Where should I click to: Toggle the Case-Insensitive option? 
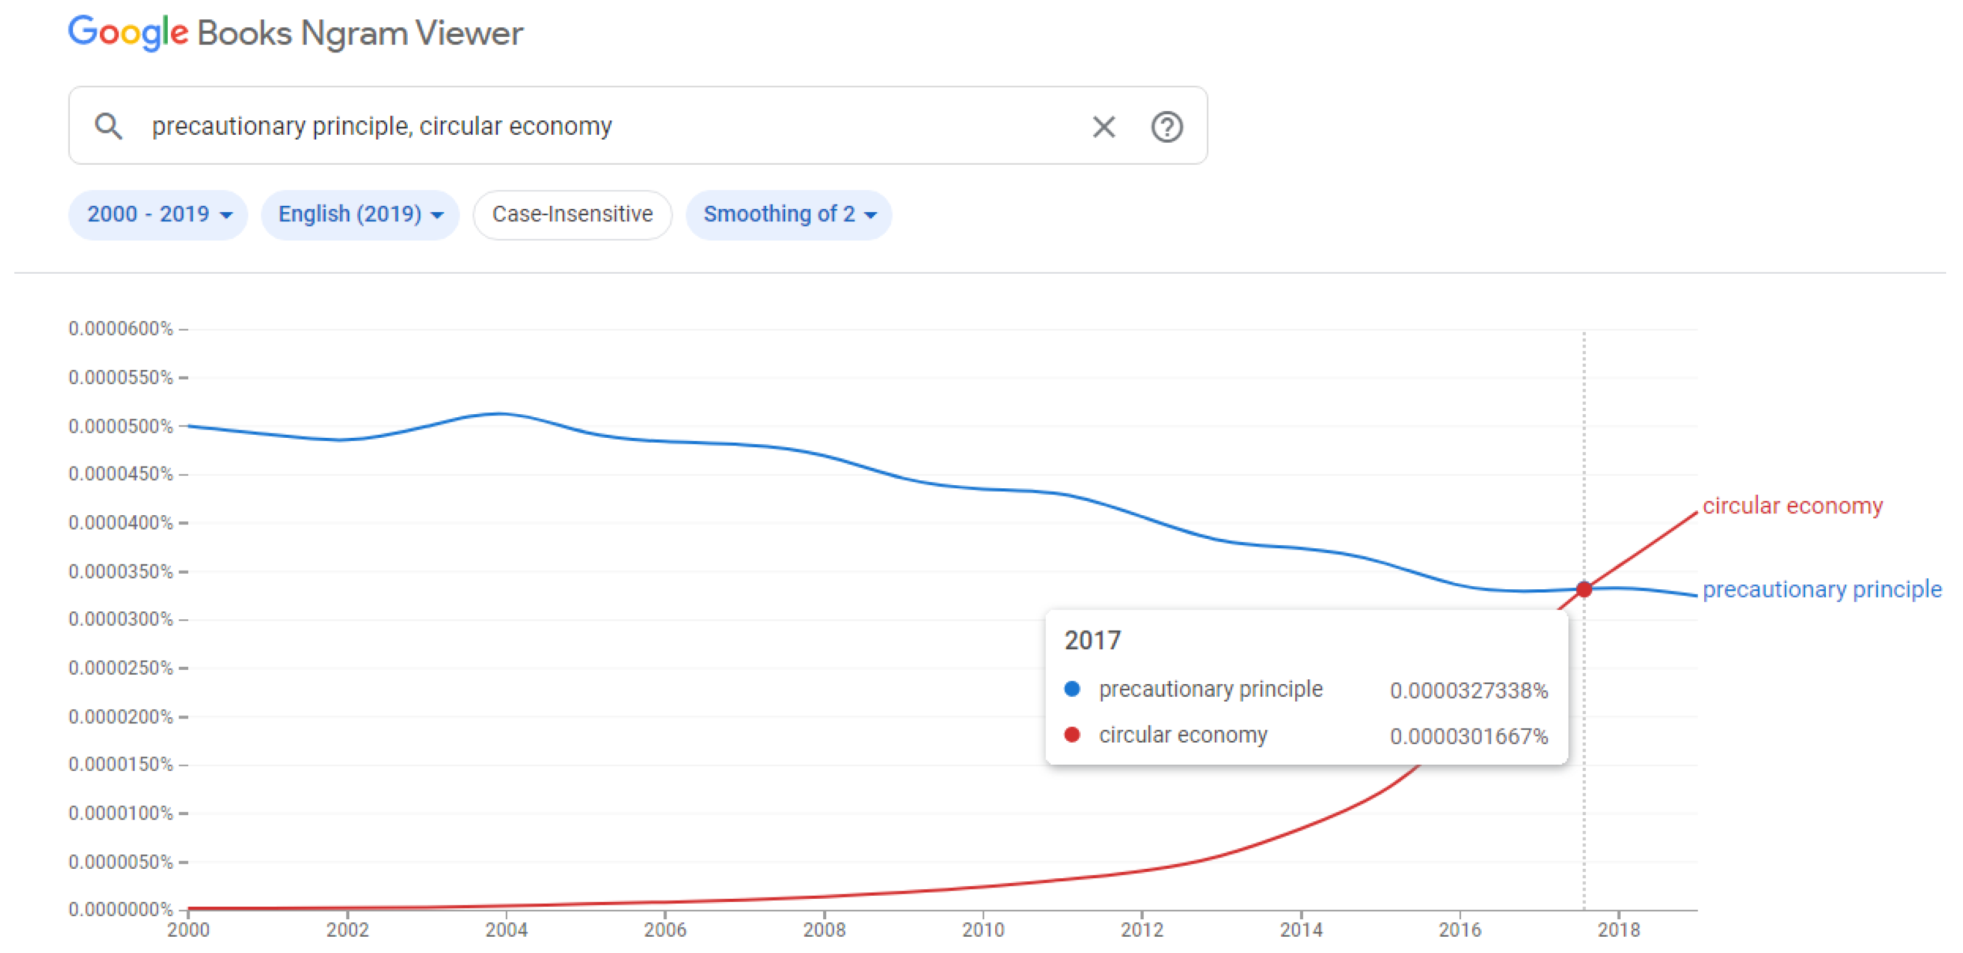coord(572,214)
